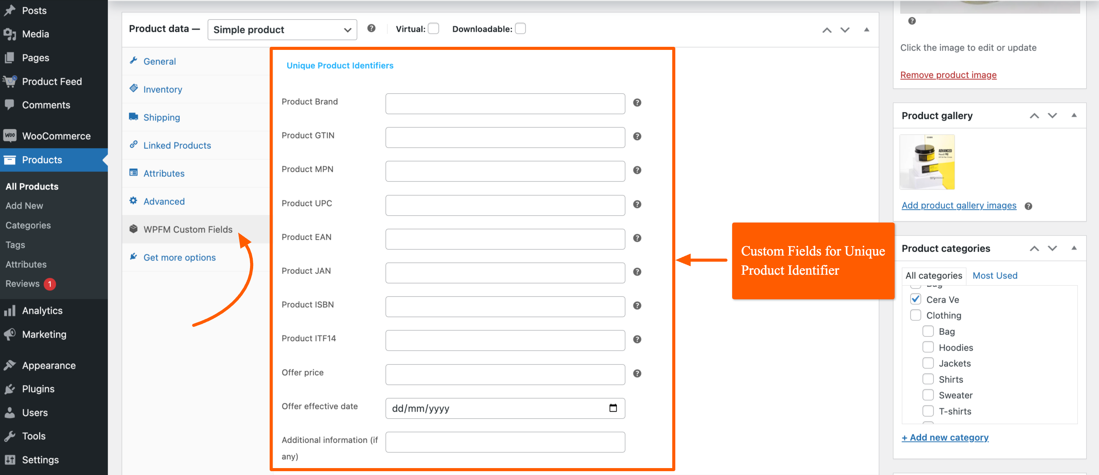
Task: Open the Product Feed menu
Action: [54, 81]
